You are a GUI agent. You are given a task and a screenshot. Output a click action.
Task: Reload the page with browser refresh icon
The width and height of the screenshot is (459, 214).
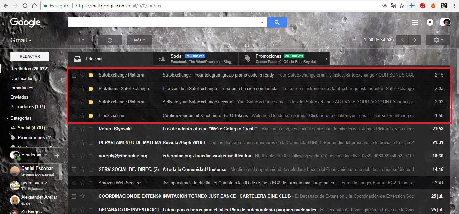click(25, 6)
